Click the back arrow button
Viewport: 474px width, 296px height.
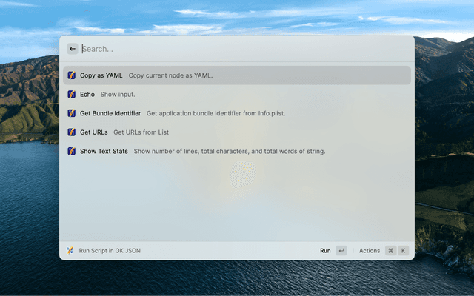[73, 49]
